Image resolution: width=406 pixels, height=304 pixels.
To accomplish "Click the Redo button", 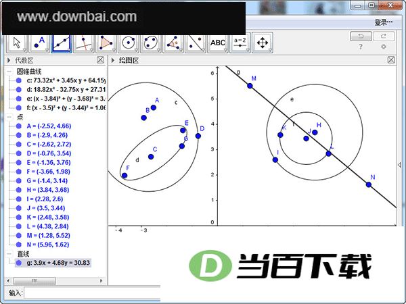I will pyautogui.click(x=384, y=36).
